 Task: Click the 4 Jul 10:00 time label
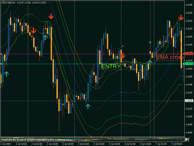click(x=146, y=144)
